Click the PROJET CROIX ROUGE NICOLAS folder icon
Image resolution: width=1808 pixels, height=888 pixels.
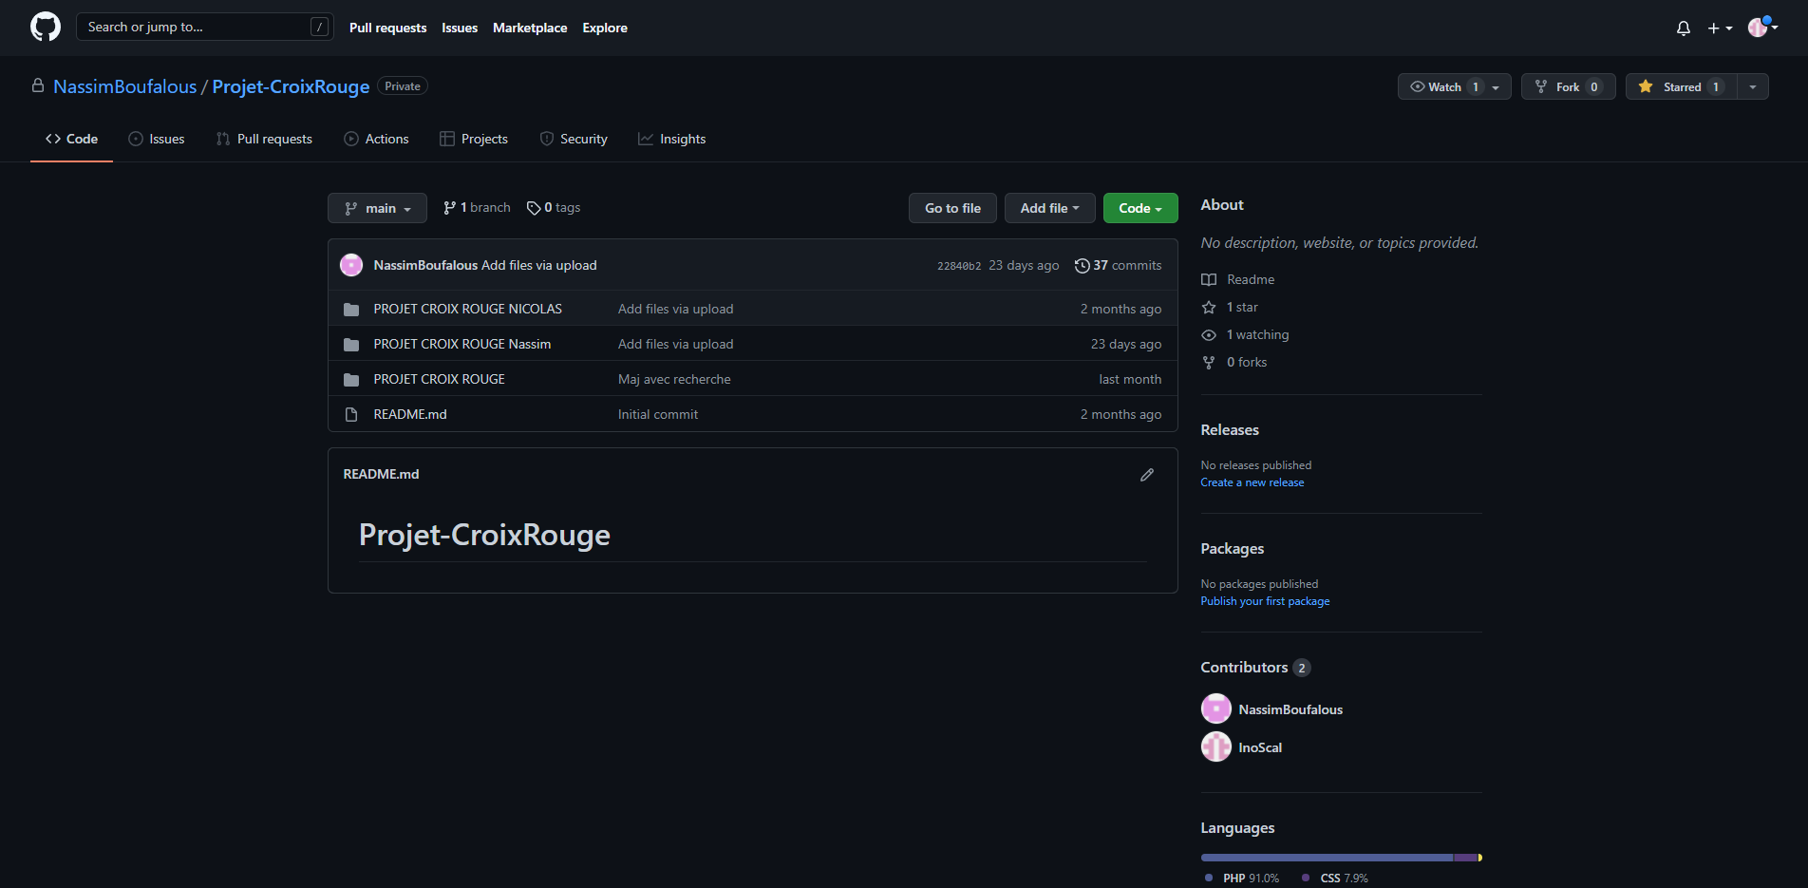(351, 310)
